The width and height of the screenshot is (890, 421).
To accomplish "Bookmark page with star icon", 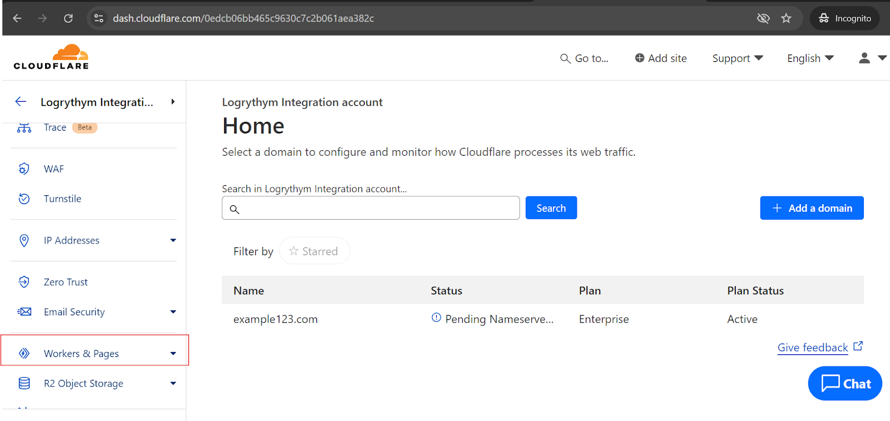I will point(786,18).
